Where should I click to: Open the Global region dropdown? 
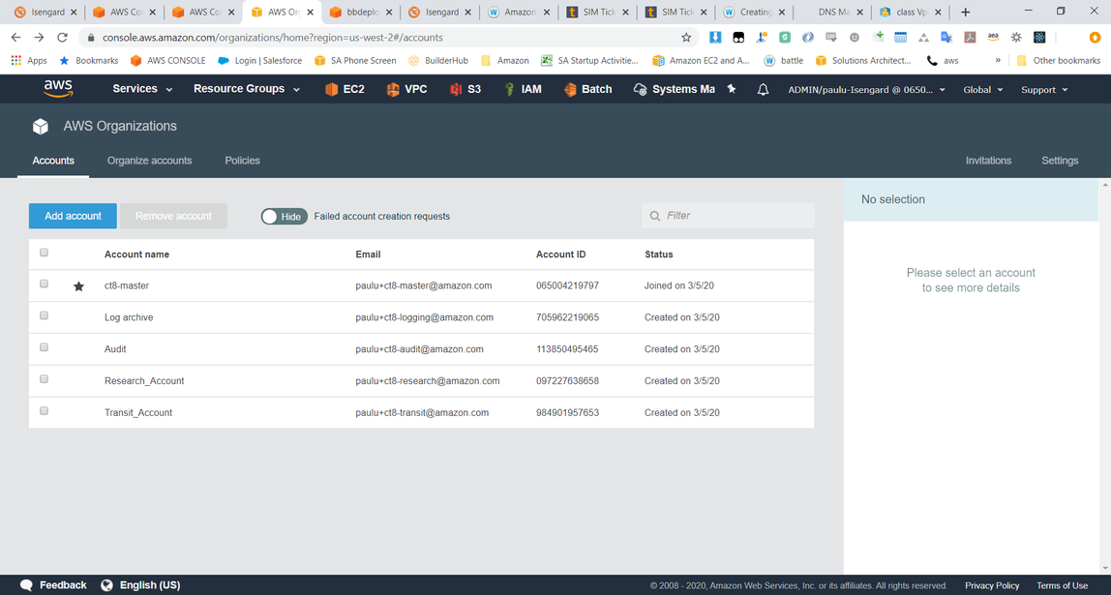coord(983,90)
